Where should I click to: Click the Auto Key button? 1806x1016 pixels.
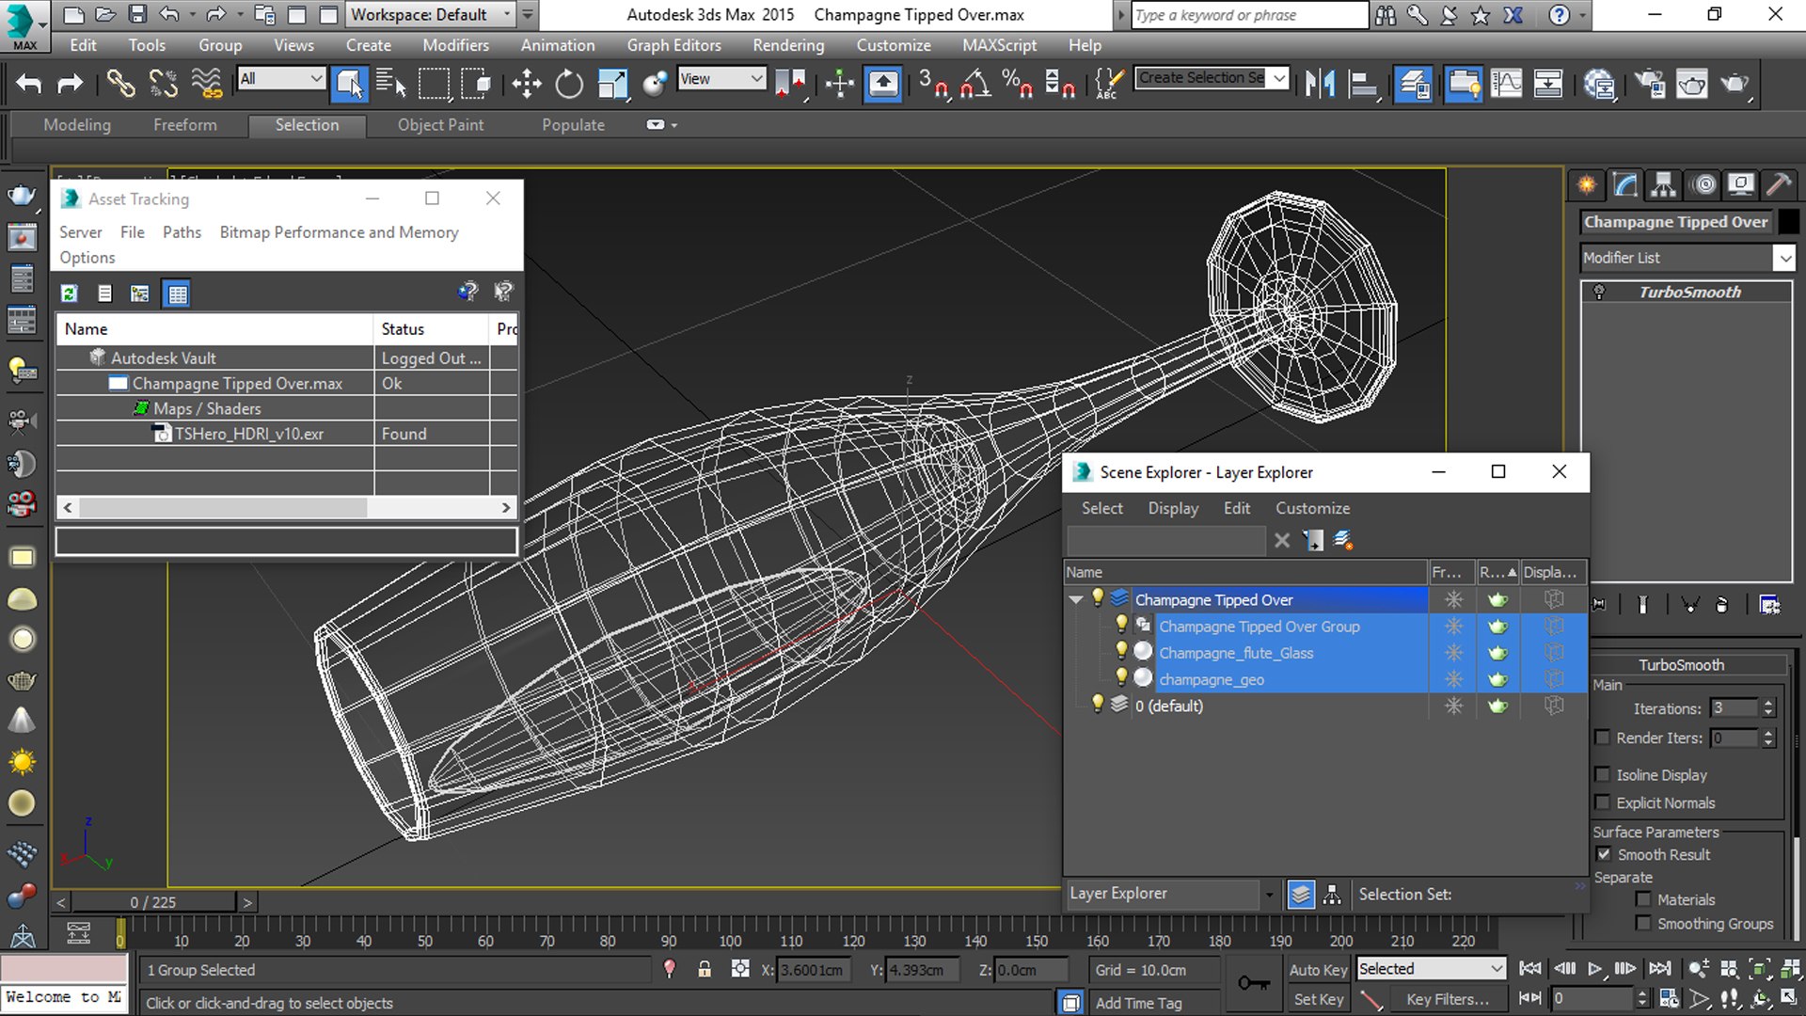click(1318, 969)
